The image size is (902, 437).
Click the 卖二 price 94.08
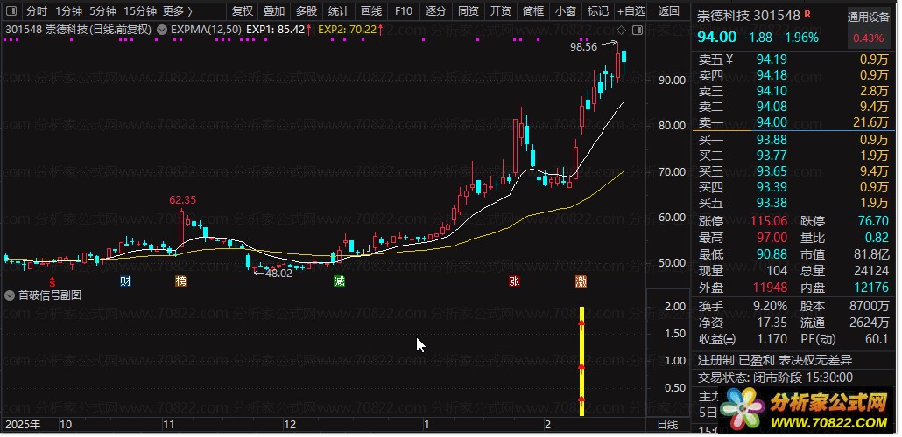[x=772, y=107]
